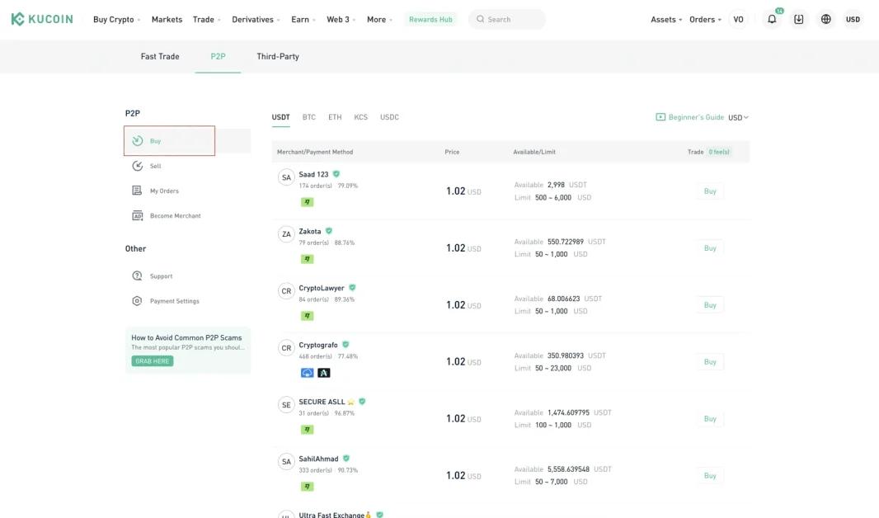This screenshot has height=518, width=879.
Task: Click Cryptografo black payment method icon
Action: (324, 373)
